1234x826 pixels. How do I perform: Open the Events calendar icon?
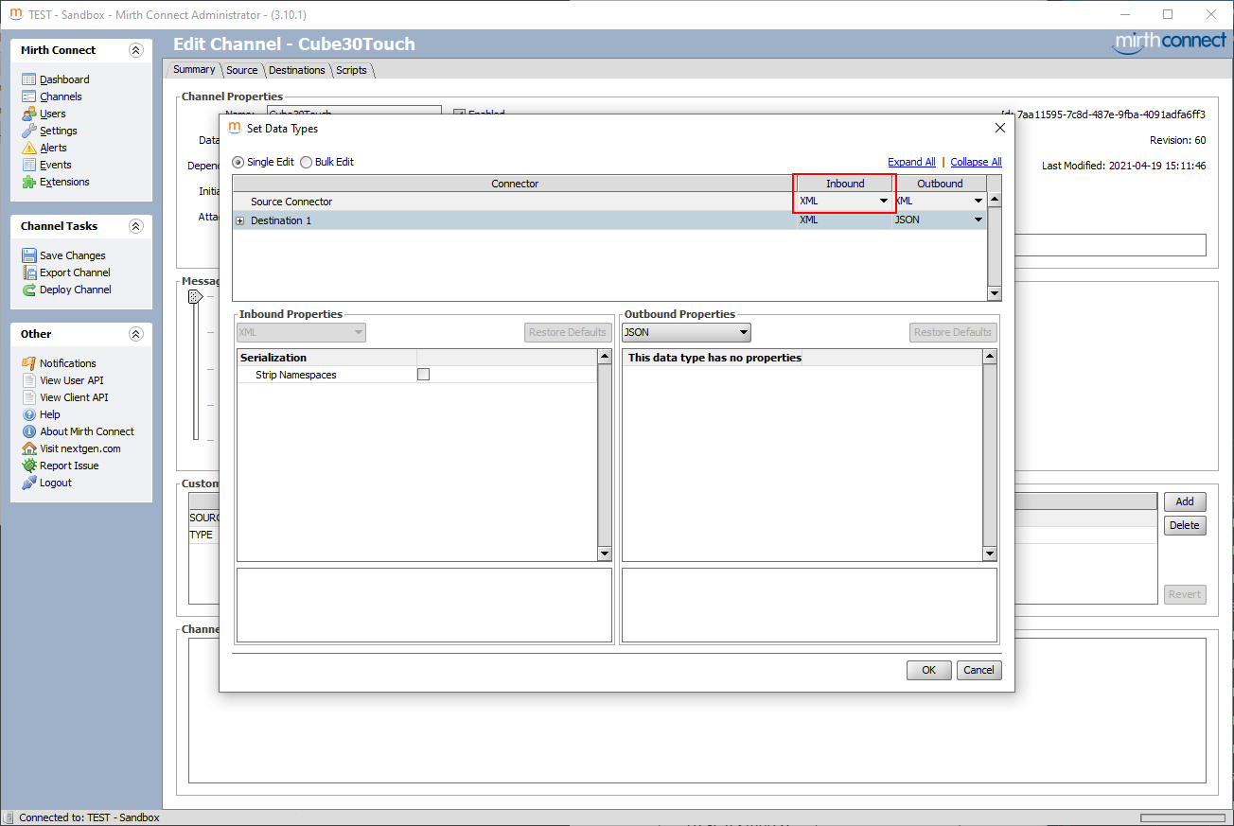[x=29, y=165]
